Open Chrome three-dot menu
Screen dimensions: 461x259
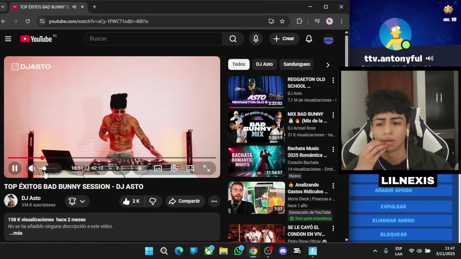(x=341, y=21)
